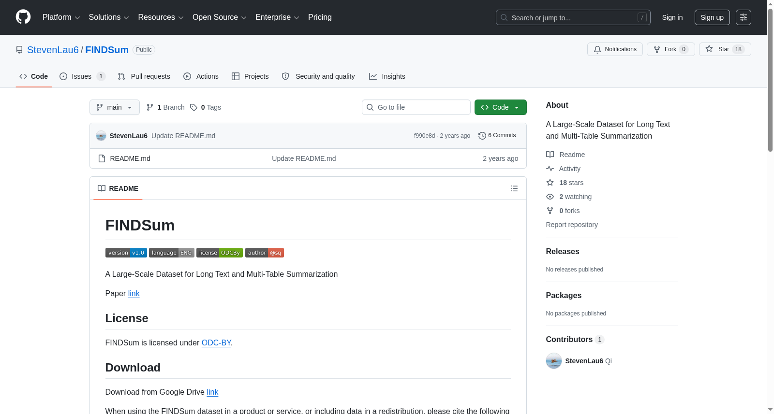Click the Fork button
This screenshot has width=774, height=414.
coord(671,49)
